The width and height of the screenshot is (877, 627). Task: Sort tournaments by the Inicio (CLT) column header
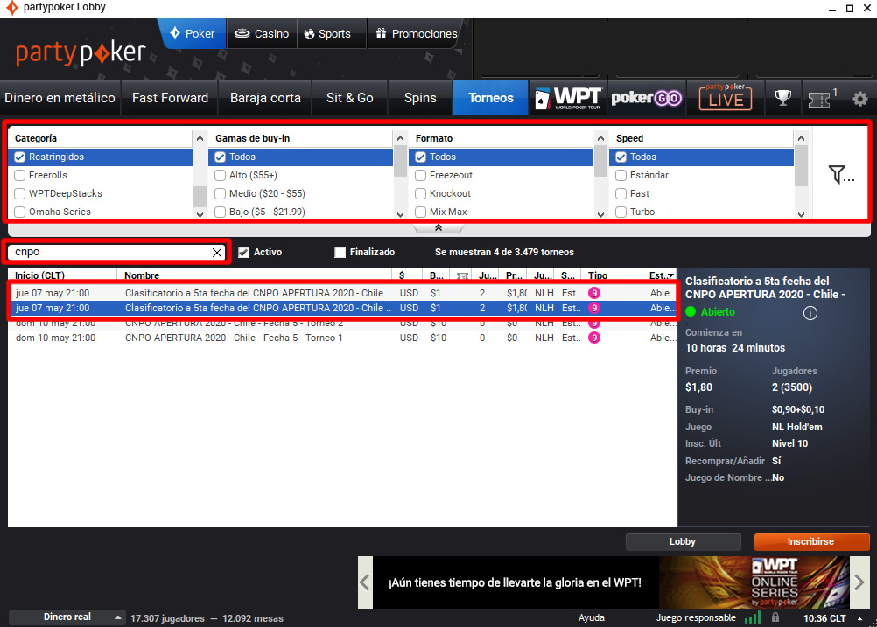(x=39, y=275)
